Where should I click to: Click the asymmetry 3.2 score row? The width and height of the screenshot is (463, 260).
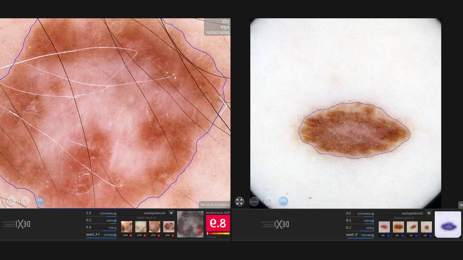click(x=101, y=213)
